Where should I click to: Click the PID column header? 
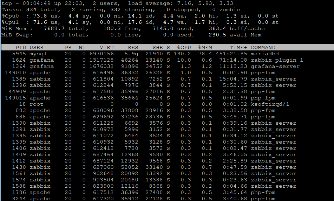click(x=21, y=47)
